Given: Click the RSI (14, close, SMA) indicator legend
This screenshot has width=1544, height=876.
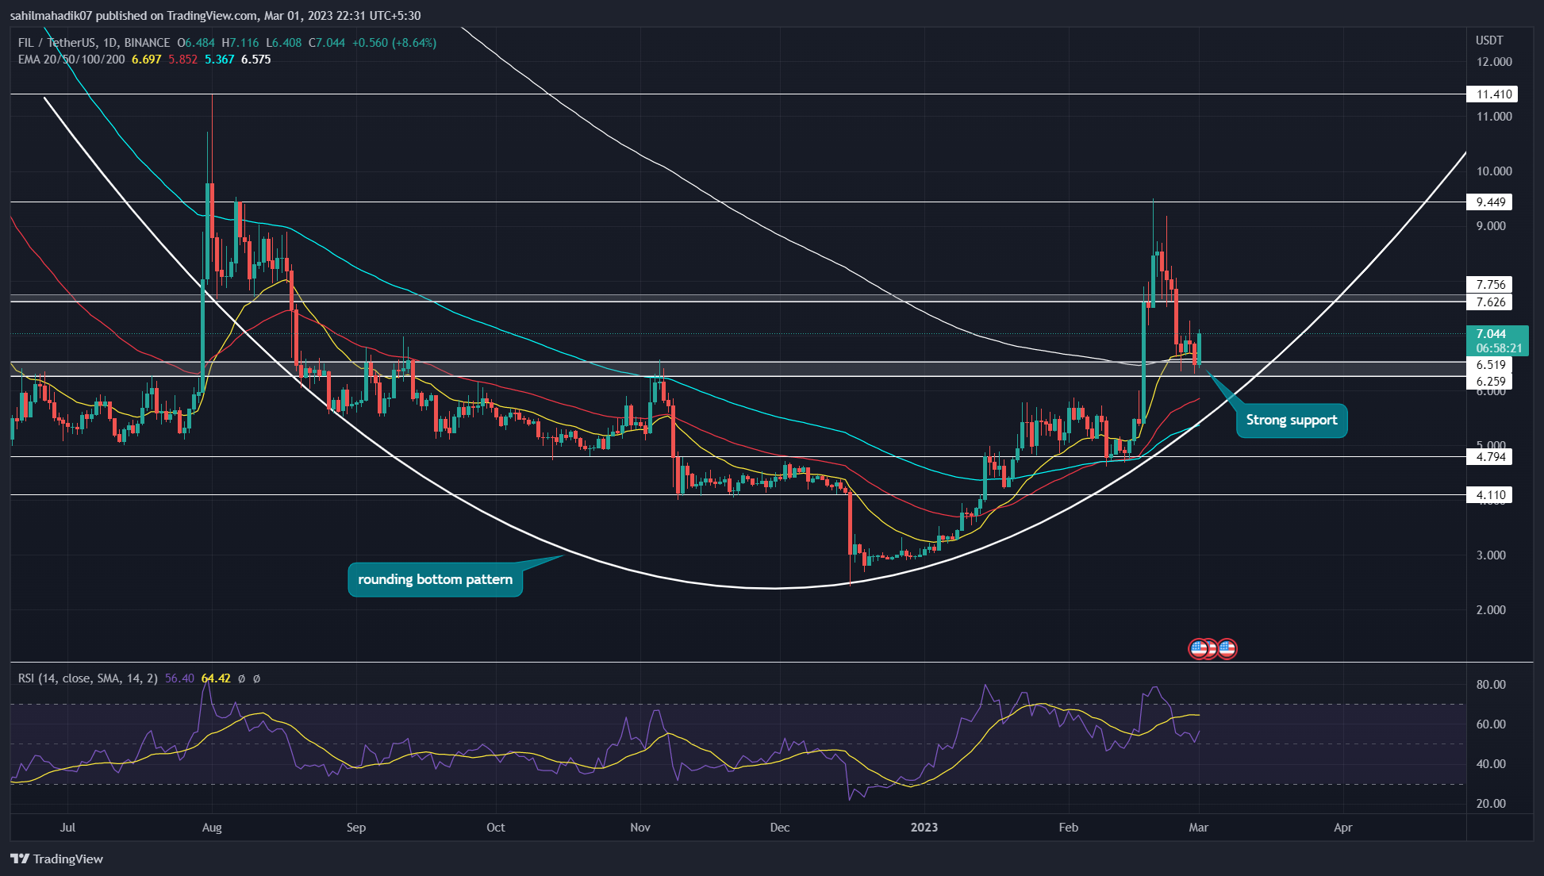Looking at the screenshot, I should (87, 678).
